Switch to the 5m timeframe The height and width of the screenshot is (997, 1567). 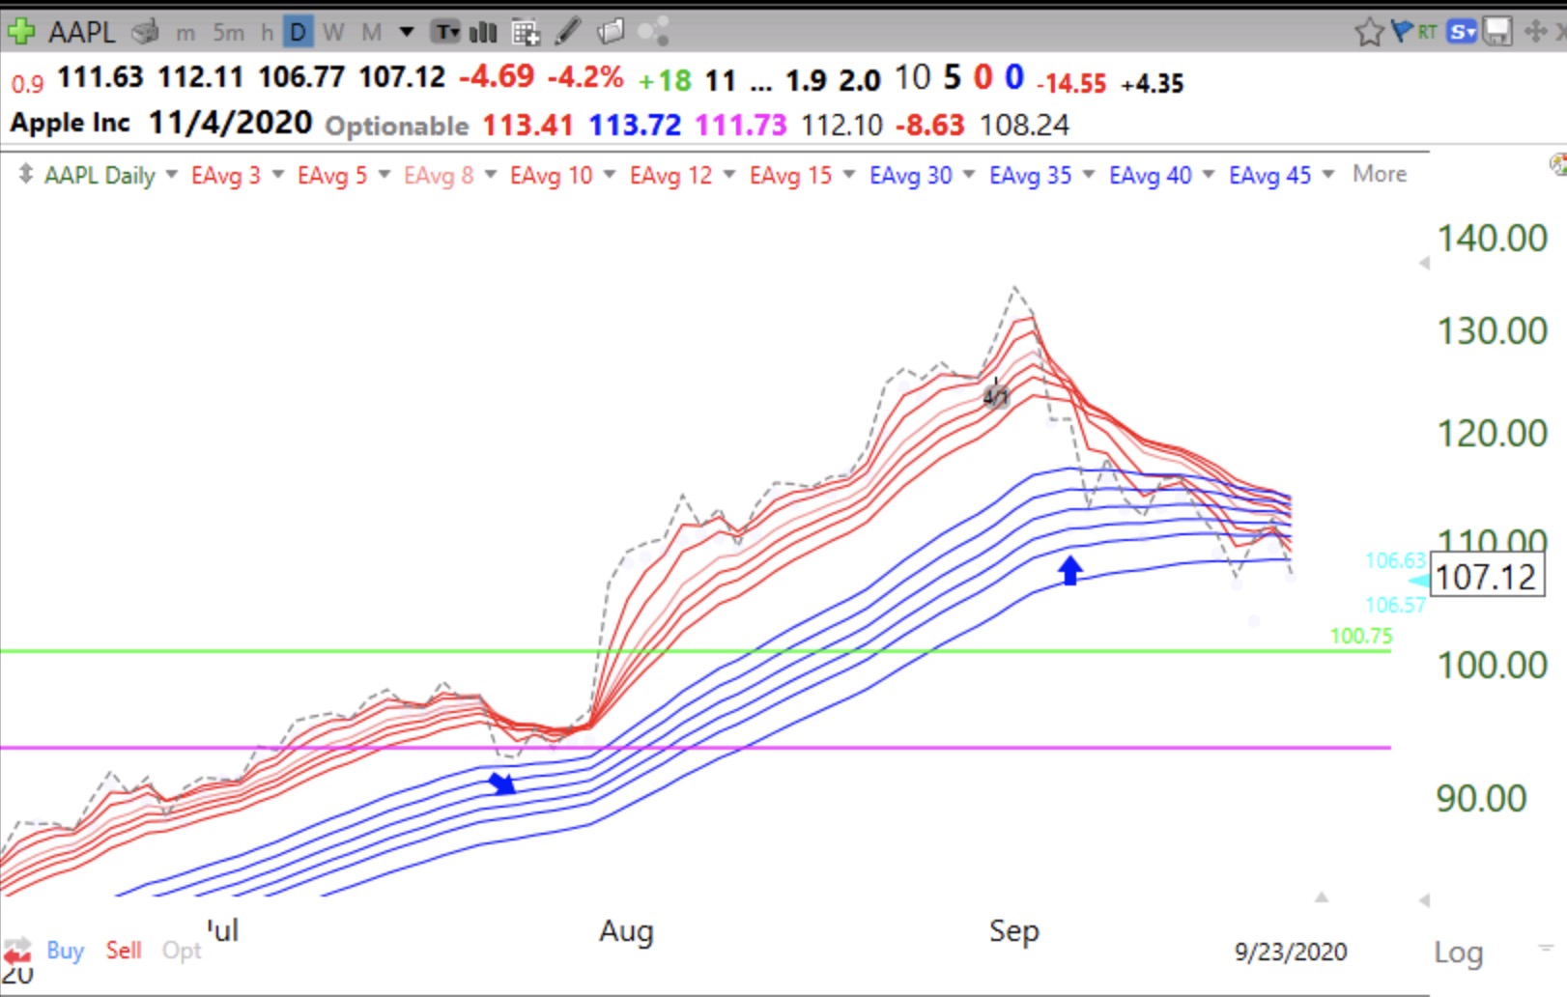229,33
